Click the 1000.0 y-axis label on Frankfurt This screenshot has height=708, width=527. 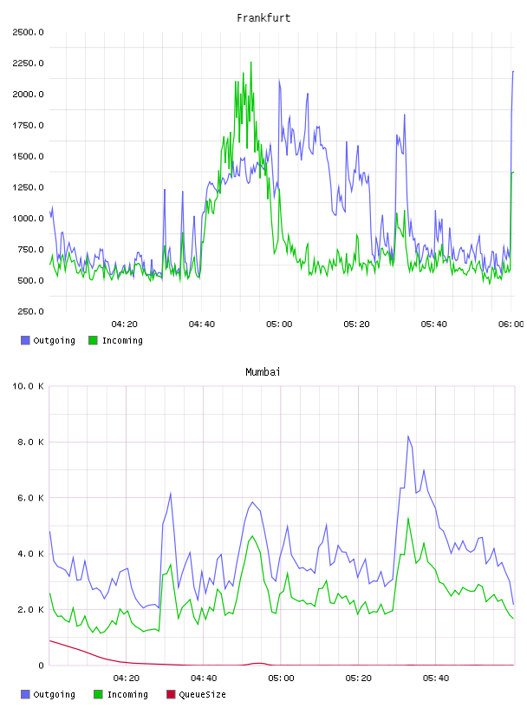pyautogui.click(x=28, y=219)
